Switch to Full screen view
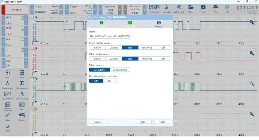Viewport: 259px width, 140px height. pyautogui.click(x=228, y=9)
